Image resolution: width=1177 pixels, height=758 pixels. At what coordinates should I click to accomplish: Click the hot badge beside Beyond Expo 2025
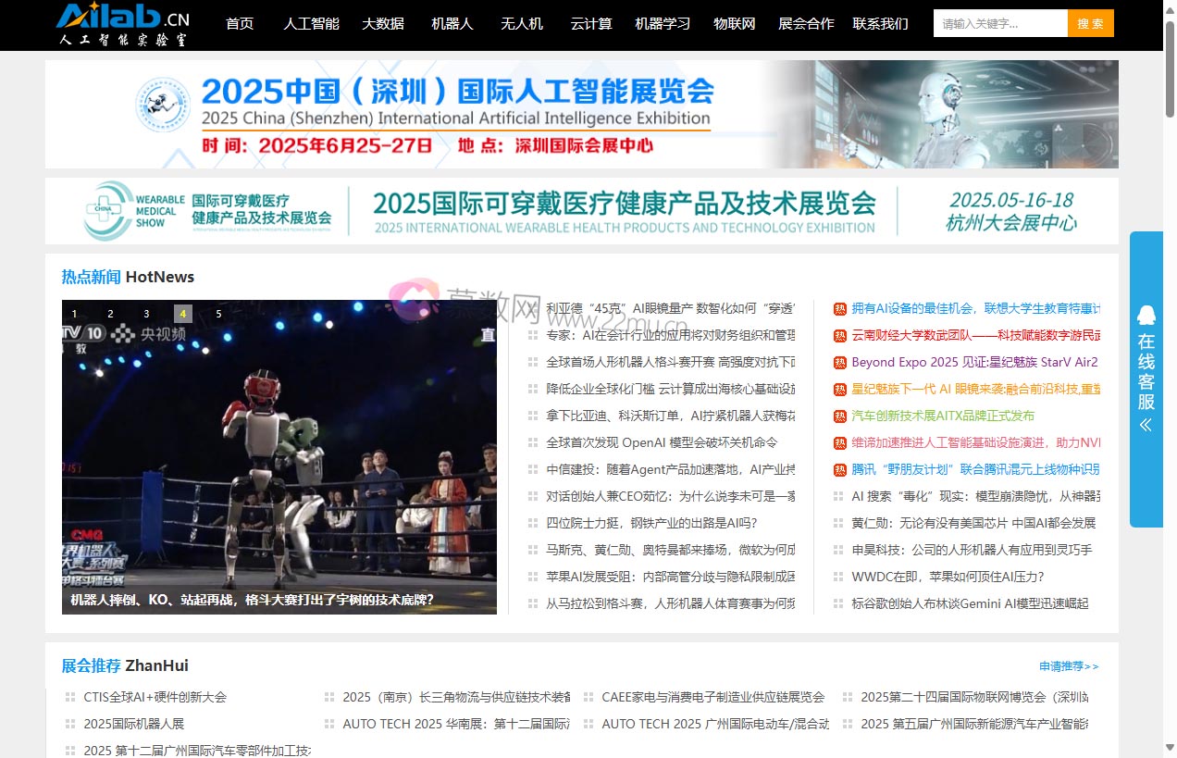(x=839, y=363)
